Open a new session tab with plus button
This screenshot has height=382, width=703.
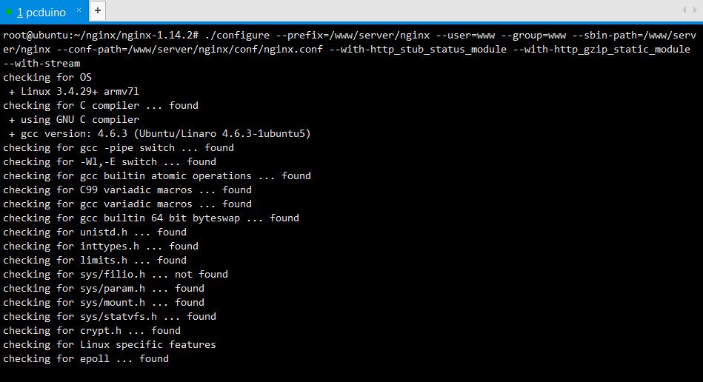97,11
